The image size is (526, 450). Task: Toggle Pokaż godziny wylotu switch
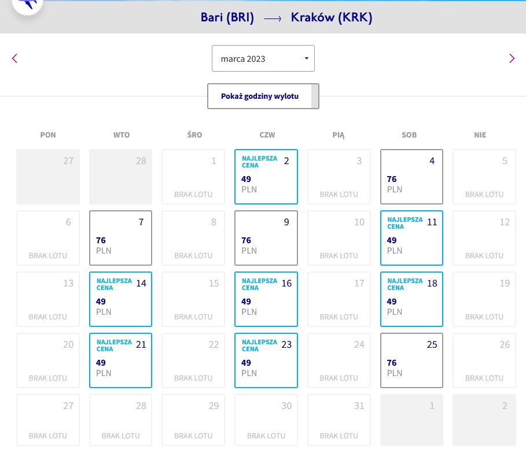(x=263, y=96)
